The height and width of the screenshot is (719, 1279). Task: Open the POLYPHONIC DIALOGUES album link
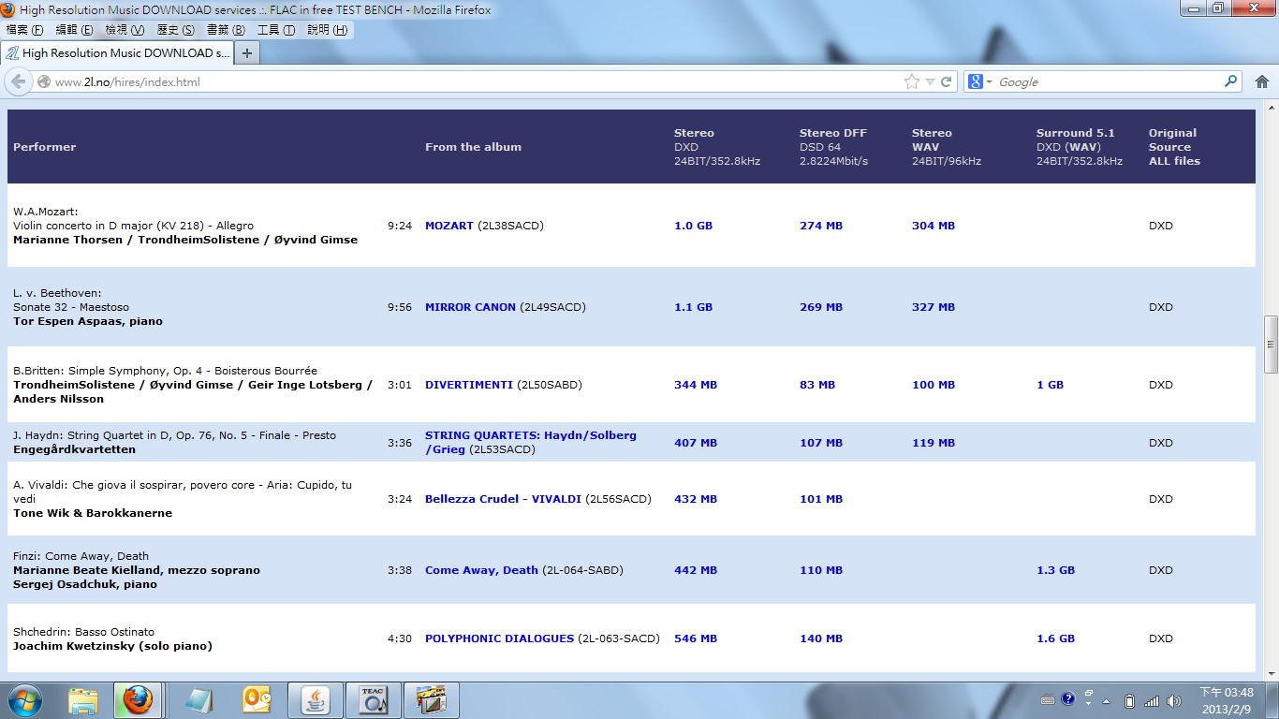(x=499, y=638)
